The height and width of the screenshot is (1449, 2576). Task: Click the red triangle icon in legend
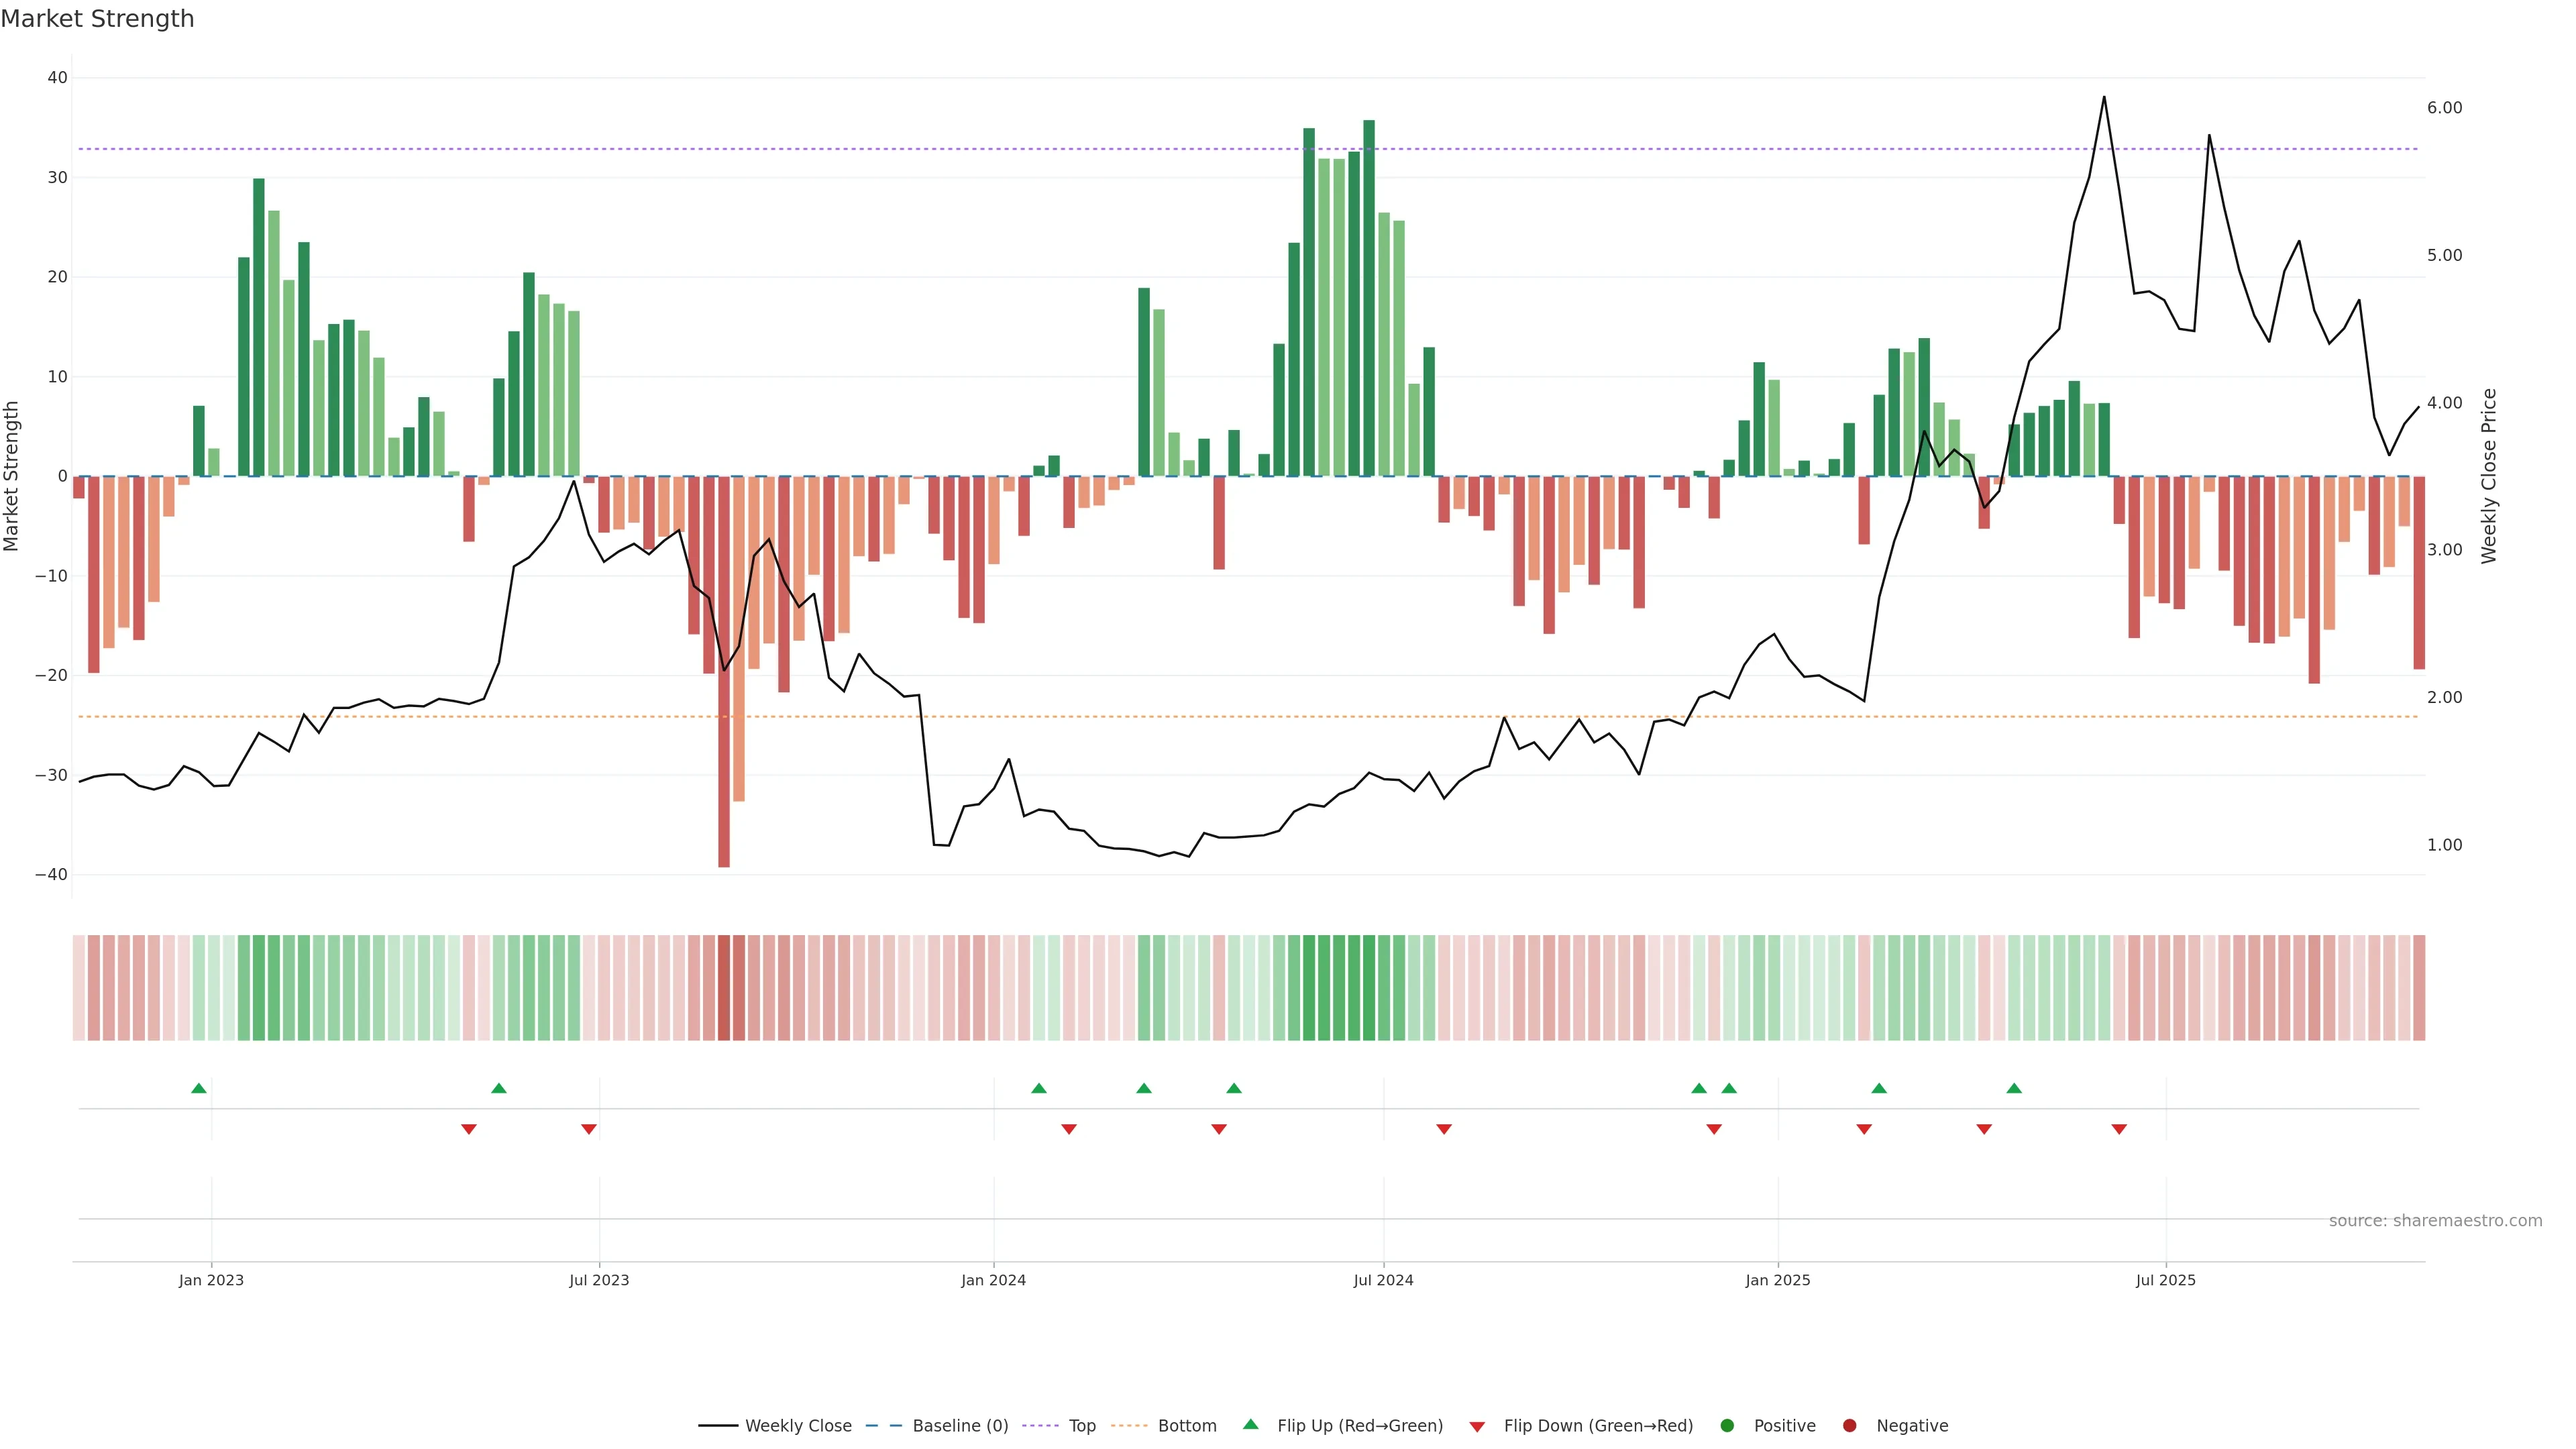coord(1477,1427)
